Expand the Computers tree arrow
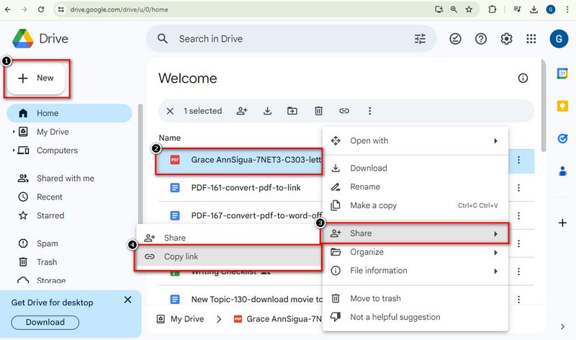The width and height of the screenshot is (576, 340). pyautogui.click(x=14, y=151)
